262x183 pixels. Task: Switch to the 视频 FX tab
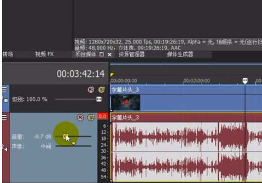[44, 54]
